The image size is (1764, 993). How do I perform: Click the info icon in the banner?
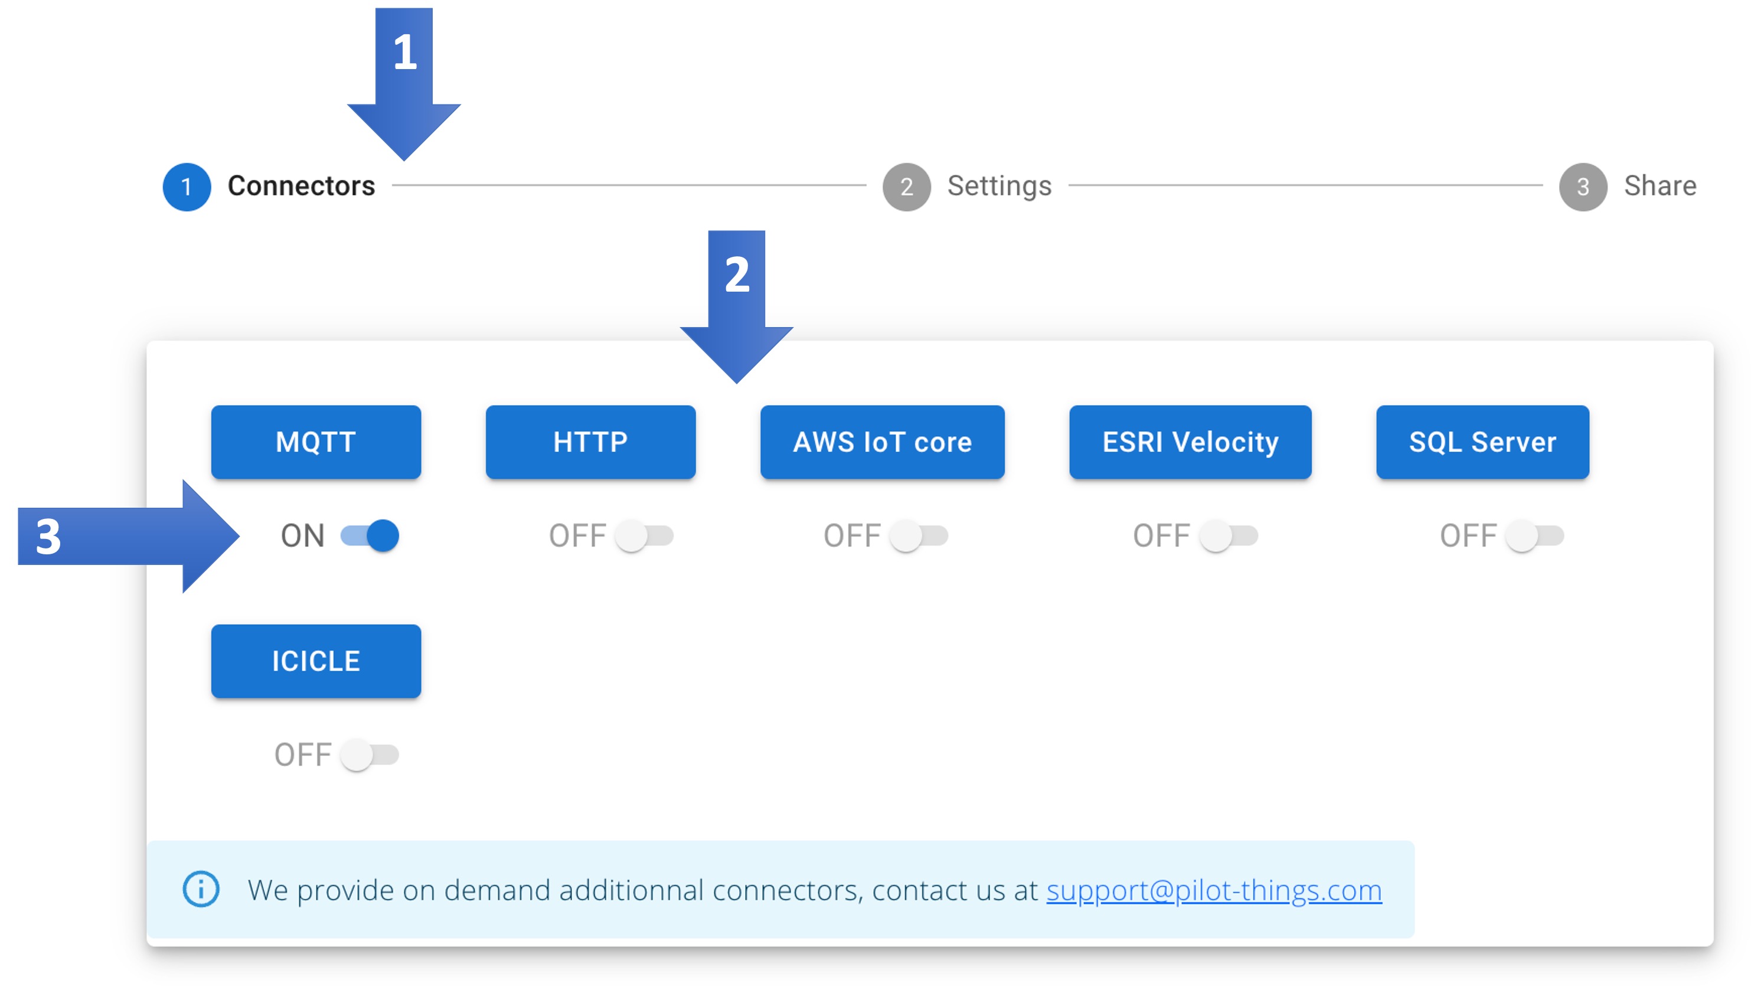(x=201, y=889)
